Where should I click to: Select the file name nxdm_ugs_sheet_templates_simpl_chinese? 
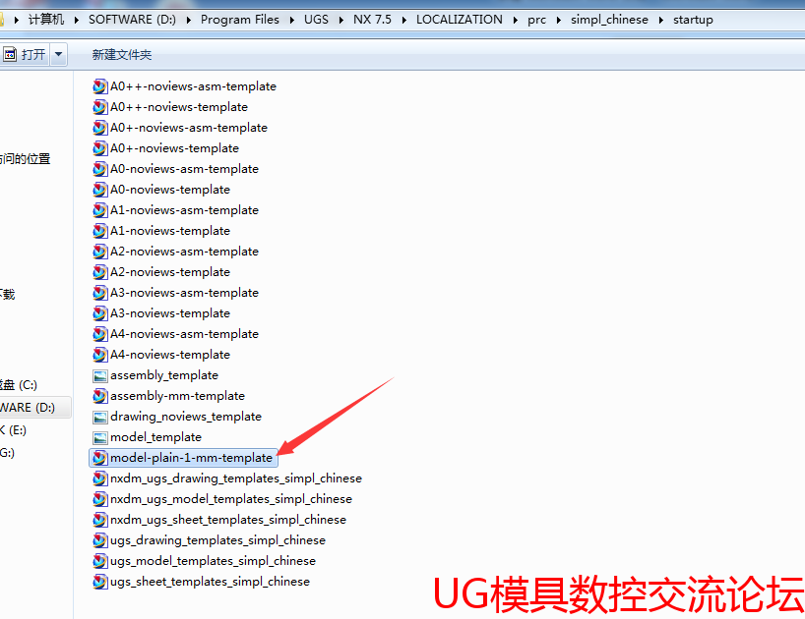[228, 520]
